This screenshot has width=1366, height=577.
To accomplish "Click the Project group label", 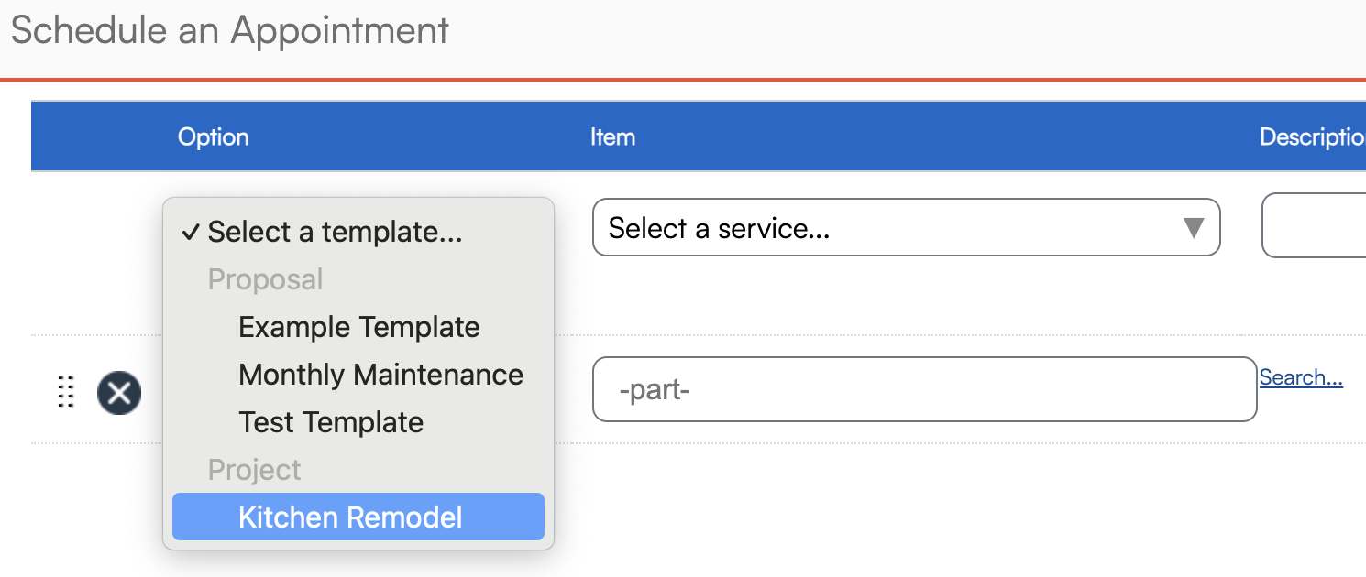I will 254,470.
